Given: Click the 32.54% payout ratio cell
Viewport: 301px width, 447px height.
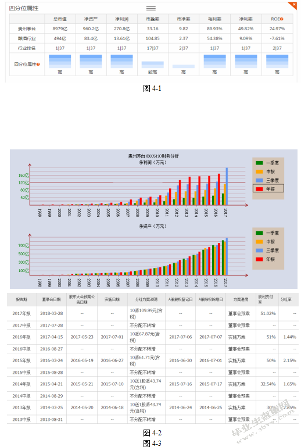Looking at the screenshot, I should pyautogui.click(x=268, y=384).
